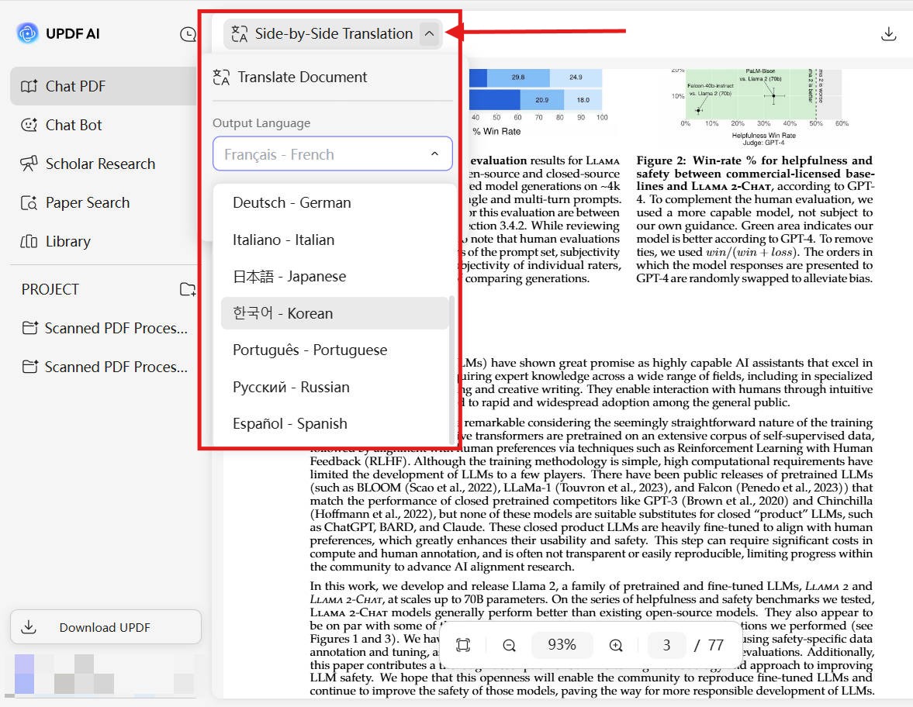Screen dimensions: 913x707
Task: Click Download UPDF button
Action: click(105, 627)
